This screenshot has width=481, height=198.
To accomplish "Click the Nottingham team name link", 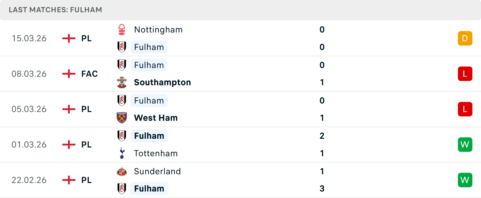I will click(158, 29).
